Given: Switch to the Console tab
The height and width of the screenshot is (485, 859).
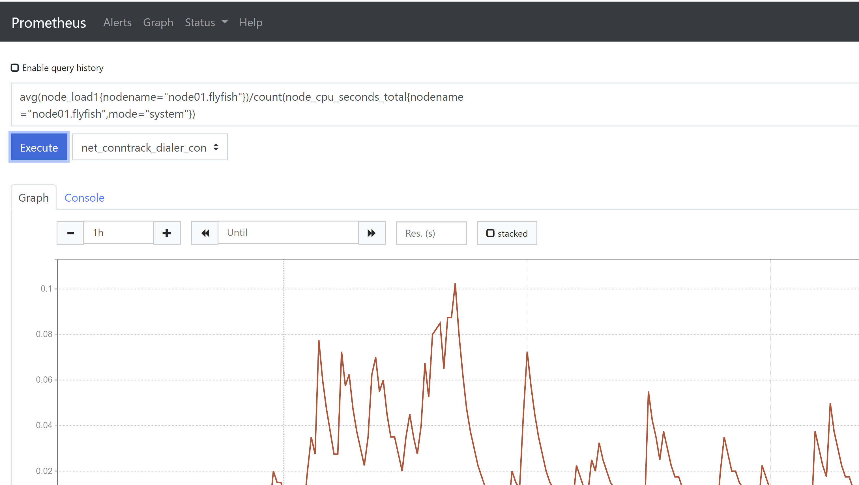Looking at the screenshot, I should pos(84,198).
